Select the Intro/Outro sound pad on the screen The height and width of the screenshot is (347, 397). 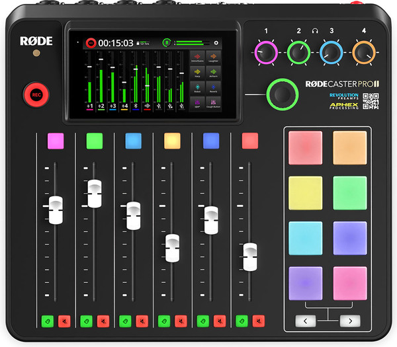point(197,57)
